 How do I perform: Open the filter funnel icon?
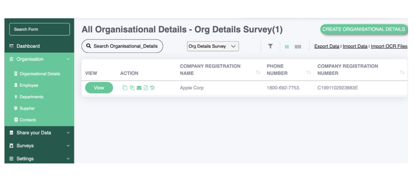tap(270, 46)
